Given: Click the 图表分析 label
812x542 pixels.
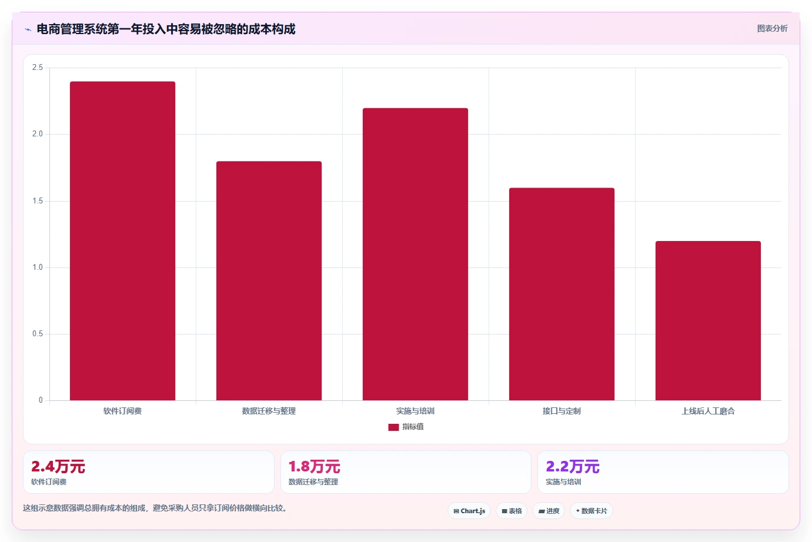Looking at the screenshot, I should (x=772, y=28).
